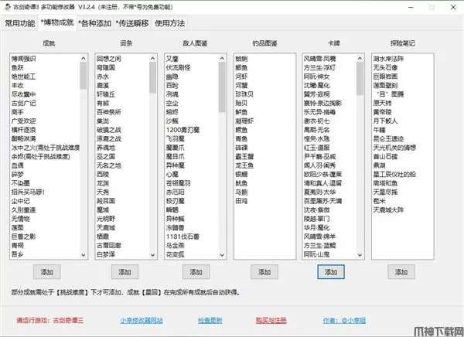Open the 购买与注册 link
This screenshot has height=337, width=464.
click(x=271, y=321)
